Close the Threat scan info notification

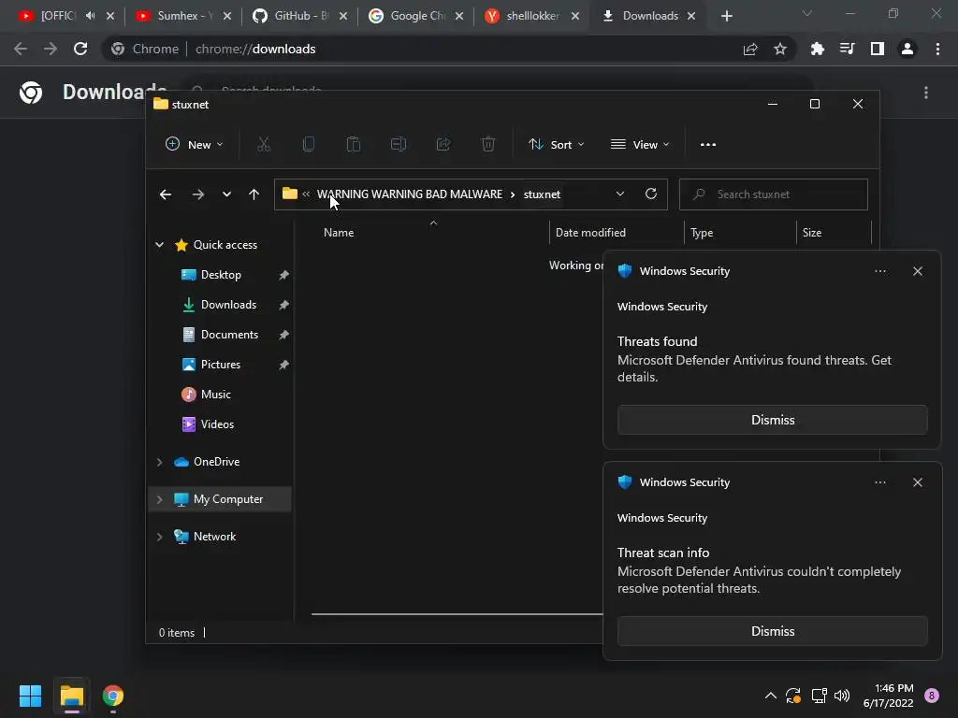click(917, 482)
